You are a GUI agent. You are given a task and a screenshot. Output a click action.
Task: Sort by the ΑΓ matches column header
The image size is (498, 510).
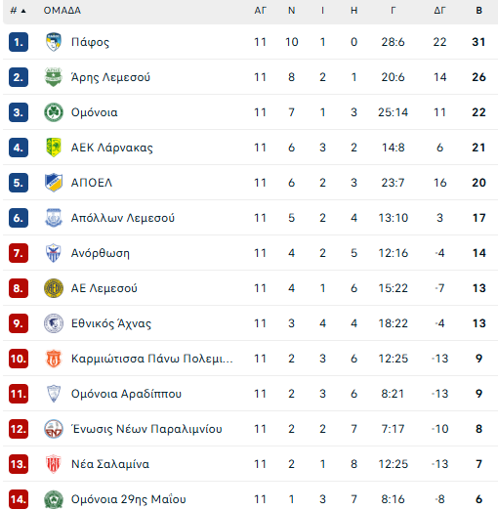pyautogui.click(x=261, y=11)
